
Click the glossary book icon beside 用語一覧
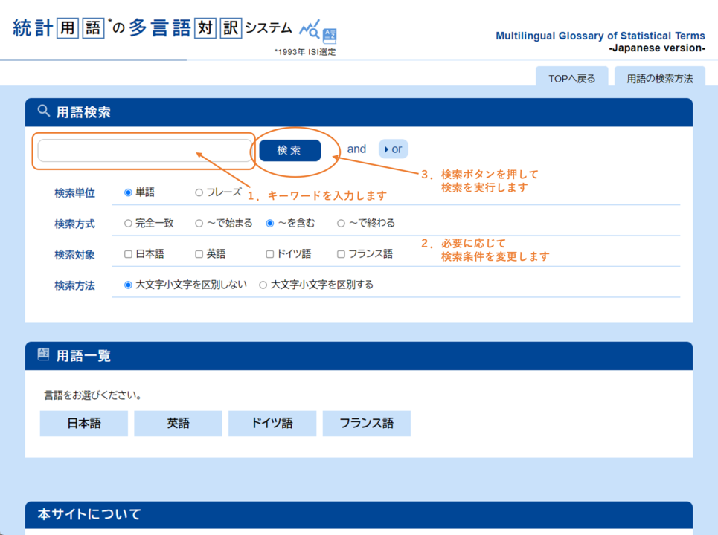pyautogui.click(x=44, y=355)
